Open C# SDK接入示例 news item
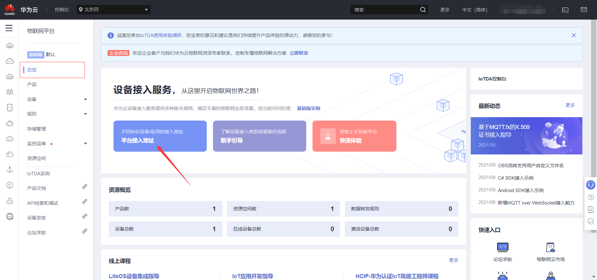The height and width of the screenshot is (280, 597). (x=516, y=178)
